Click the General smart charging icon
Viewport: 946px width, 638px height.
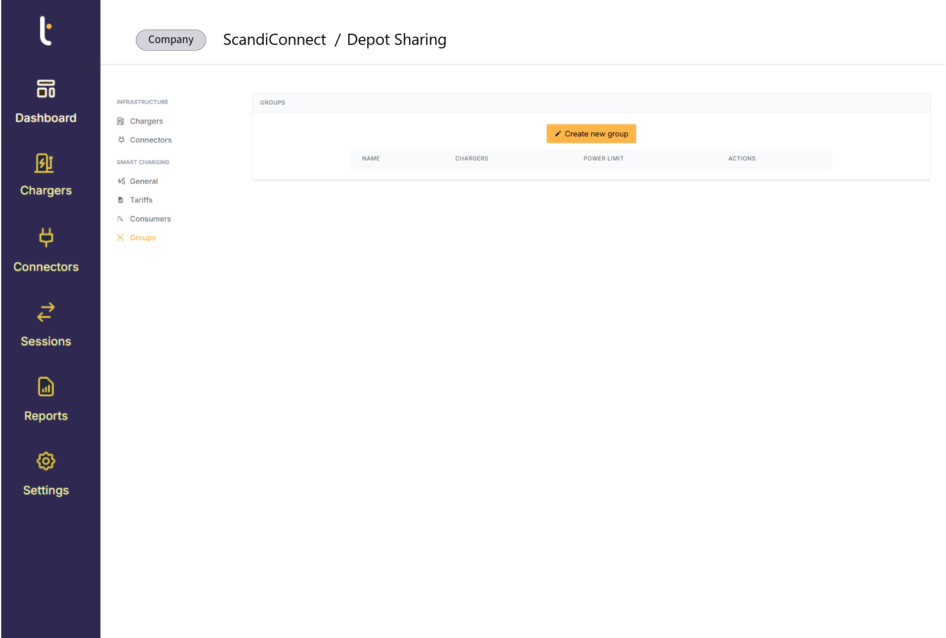(x=121, y=181)
